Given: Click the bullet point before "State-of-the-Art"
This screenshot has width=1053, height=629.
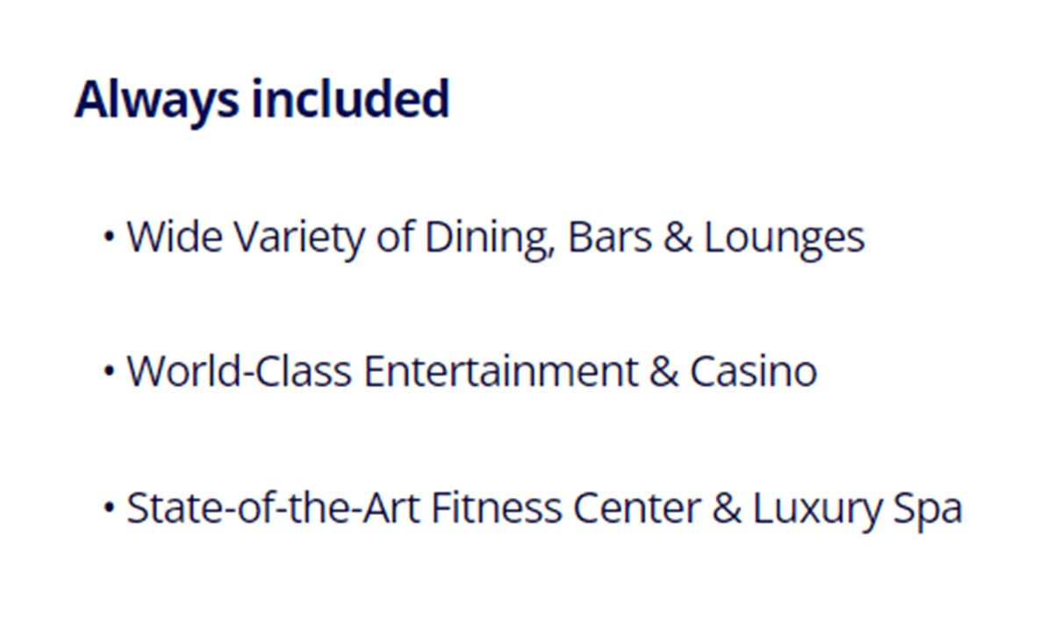Looking at the screenshot, I should (110, 508).
